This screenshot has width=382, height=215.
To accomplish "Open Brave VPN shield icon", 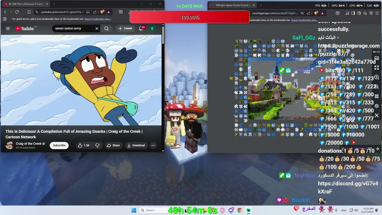I will tap(371, 13).
